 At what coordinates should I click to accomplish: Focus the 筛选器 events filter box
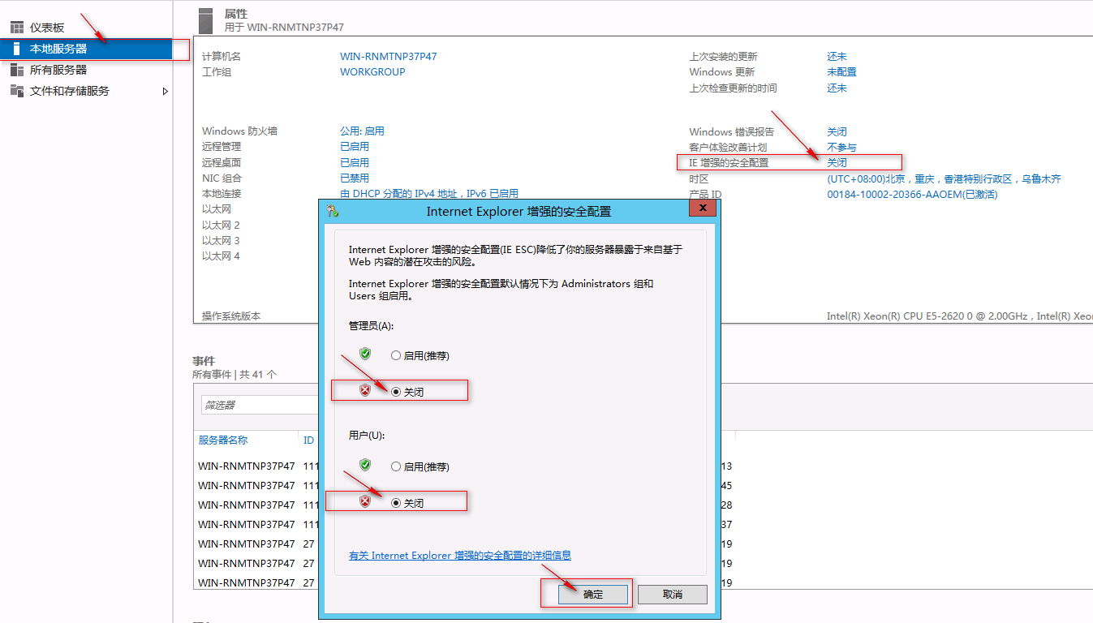[258, 405]
